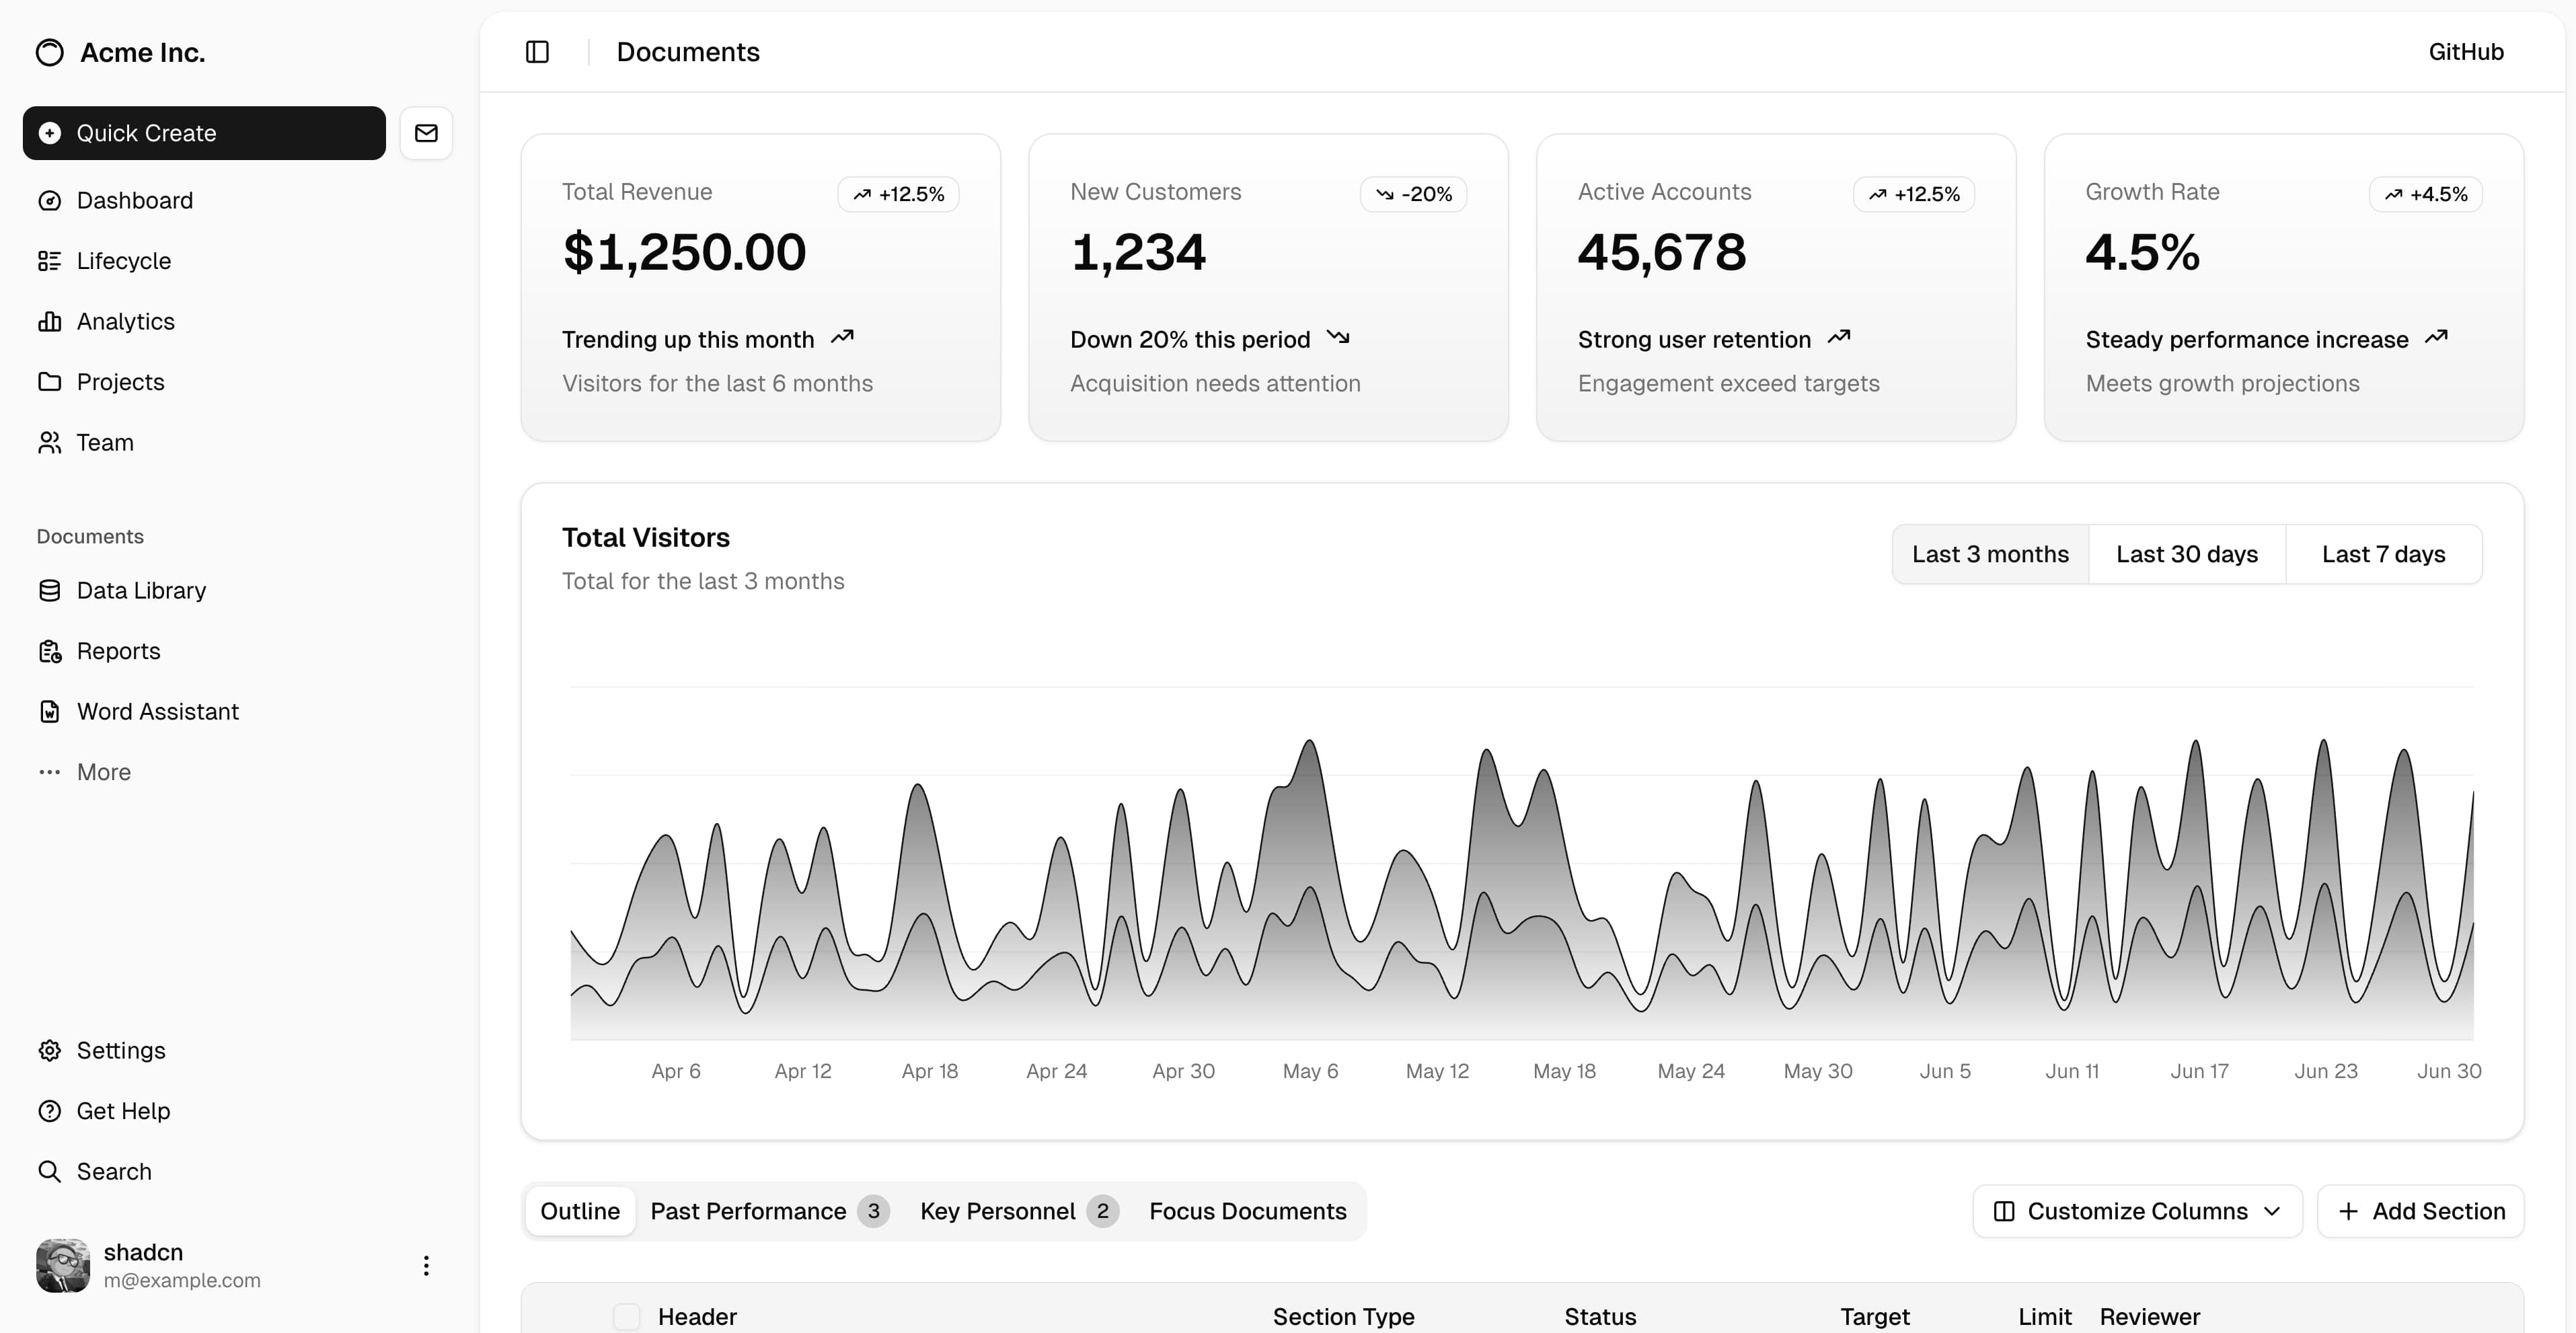
Task: Collapse the sidebar using the panel toggle icon
Action: point(537,51)
